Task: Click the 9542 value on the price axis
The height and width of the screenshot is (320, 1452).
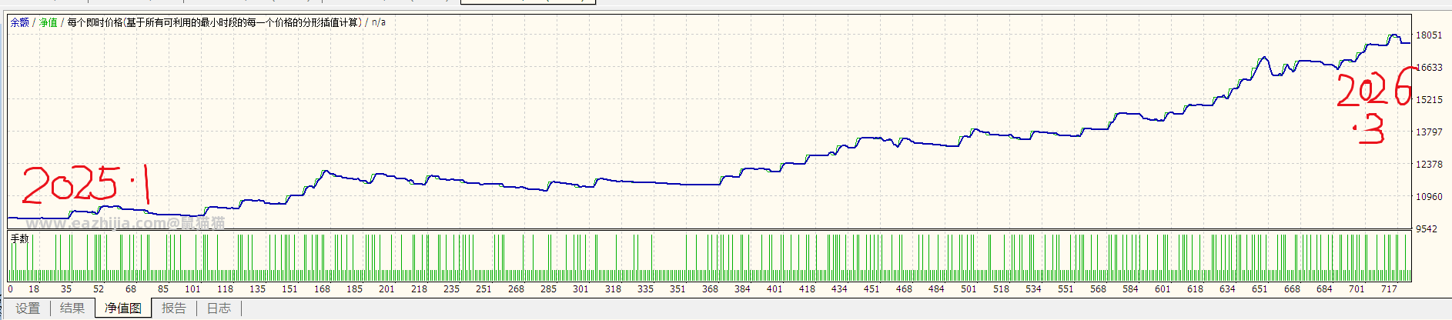Action: point(1427,229)
